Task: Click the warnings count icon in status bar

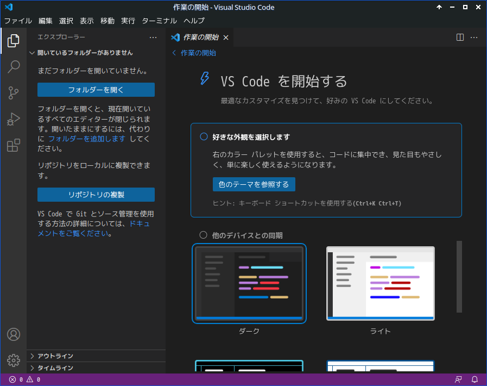Action: 30,379
